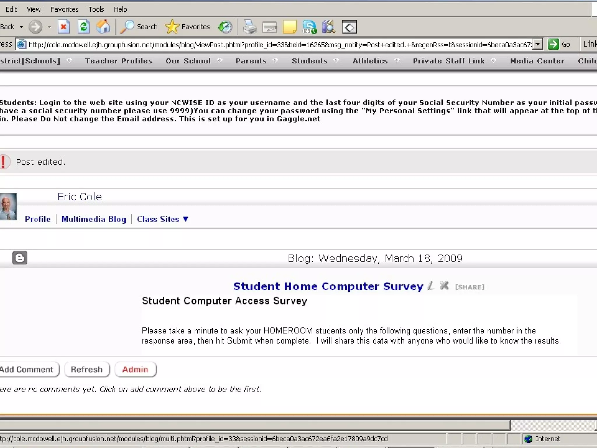This screenshot has width=597, height=448.
Task: Click the green Refresh page icon
Action: (83, 27)
